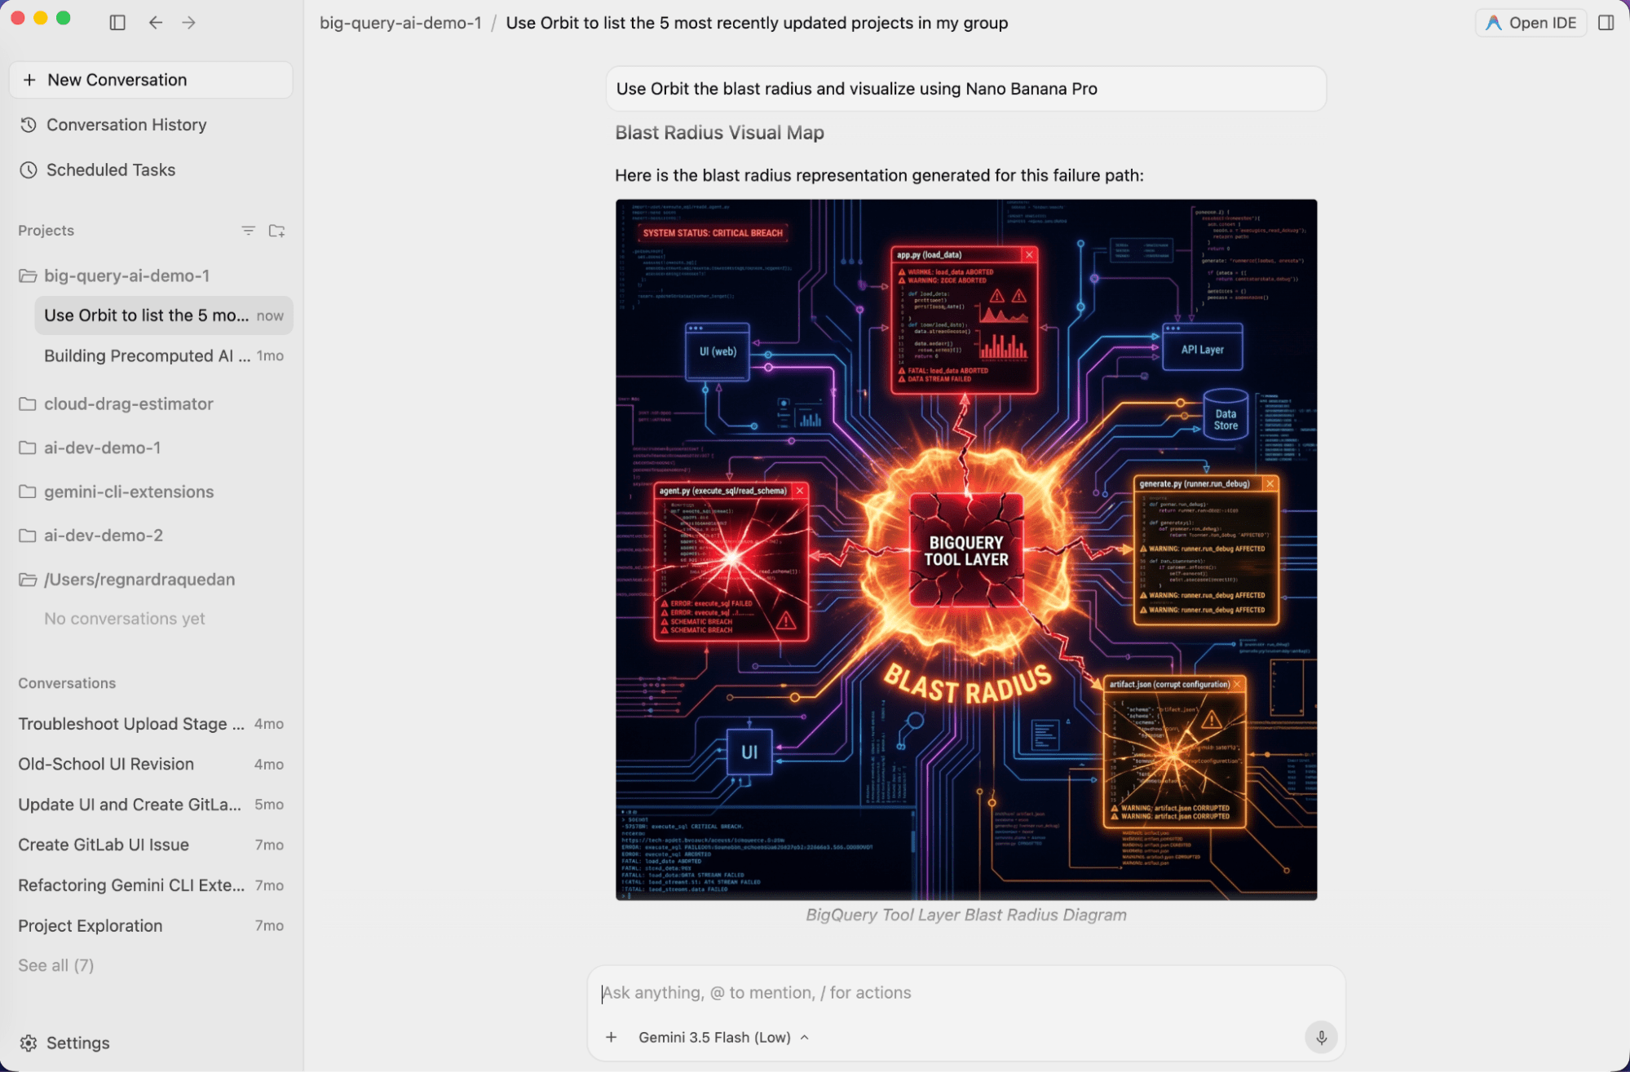
Task: Open 'Update UI and Create GitLa...' conversation
Action: [x=151, y=805]
